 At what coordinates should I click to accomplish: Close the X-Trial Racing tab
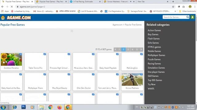(x=100, y=2)
